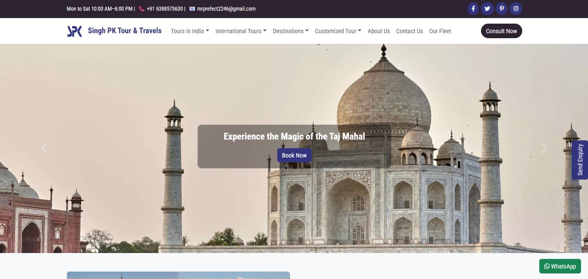
Task: Expand the Tours in India dropdown
Action: [x=190, y=31]
